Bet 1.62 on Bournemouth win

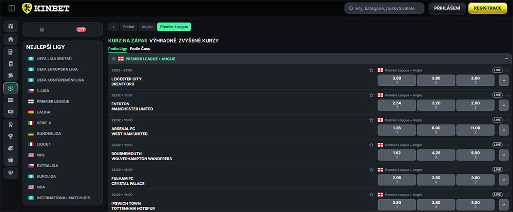pos(397,155)
